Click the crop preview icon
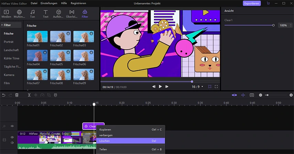The width and height of the screenshot is (294, 154). (210, 87)
